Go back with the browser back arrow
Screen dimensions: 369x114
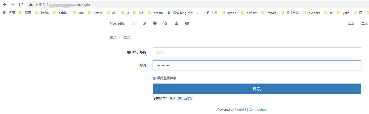[x=5, y=5]
